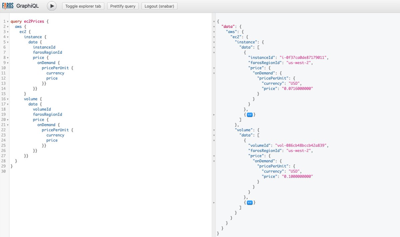Viewport: 400px width, 237px height.
Task: Collapse query ec2Prices fold arrow on line 1
Action: (8, 22)
